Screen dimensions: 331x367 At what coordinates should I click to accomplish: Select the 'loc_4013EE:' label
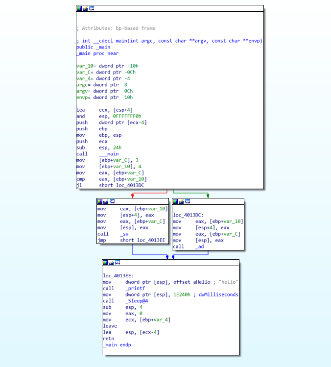[118, 276]
